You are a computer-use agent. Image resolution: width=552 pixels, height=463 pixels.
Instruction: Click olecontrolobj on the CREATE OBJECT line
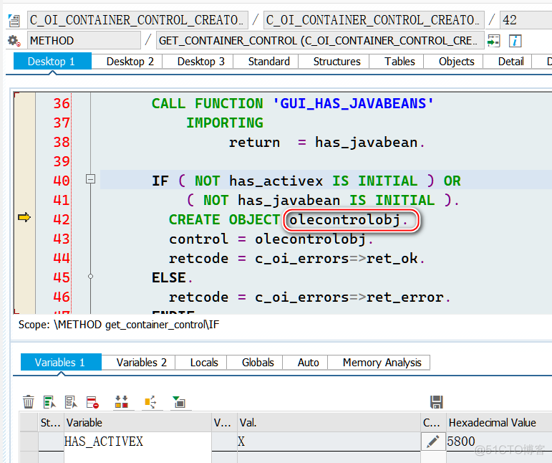tap(344, 220)
